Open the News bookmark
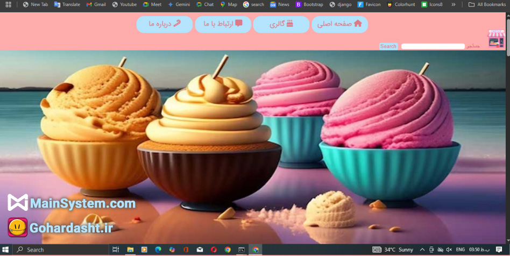 click(x=280, y=4)
